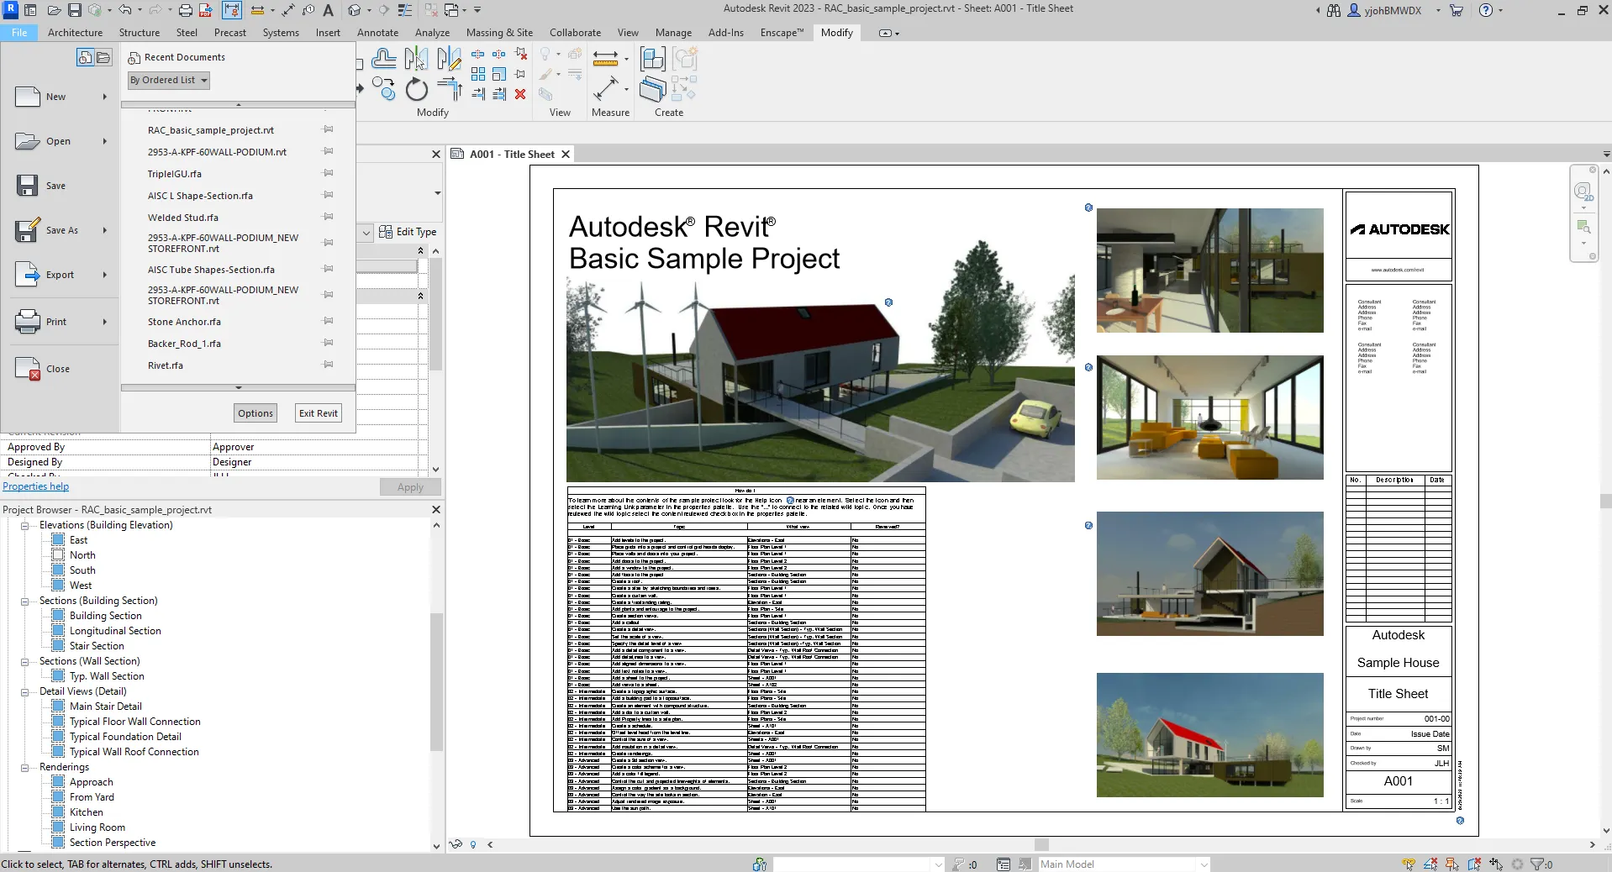The height and width of the screenshot is (872, 1612).
Task: Open the By Ordered List dropdown
Action: click(x=168, y=81)
